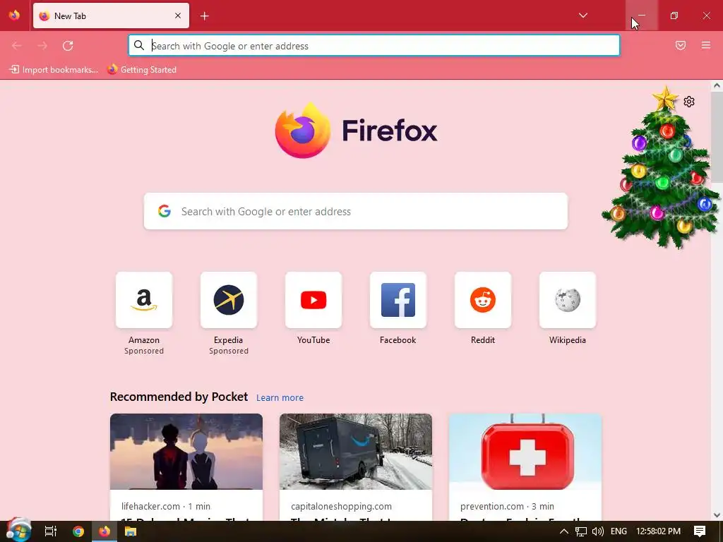Click the scrollbar down arrow
723x542 pixels.
coord(717,515)
